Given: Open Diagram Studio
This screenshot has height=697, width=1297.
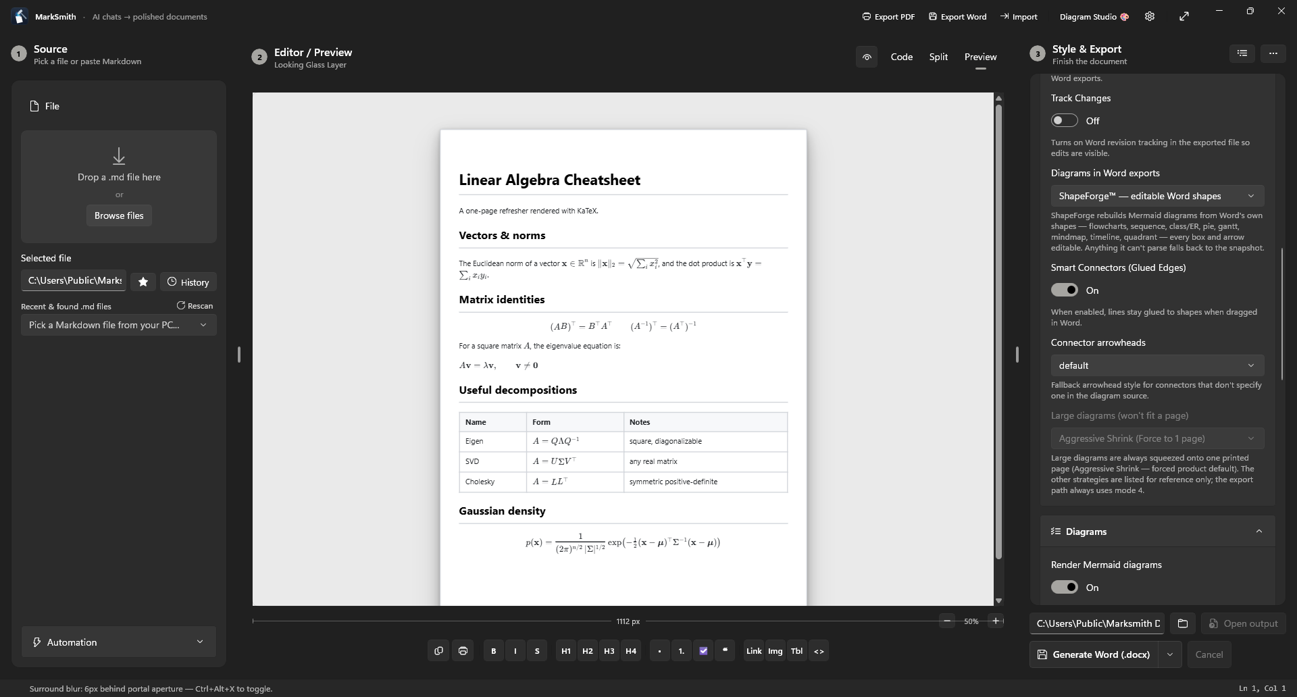Looking at the screenshot, I should (1094, 16).
